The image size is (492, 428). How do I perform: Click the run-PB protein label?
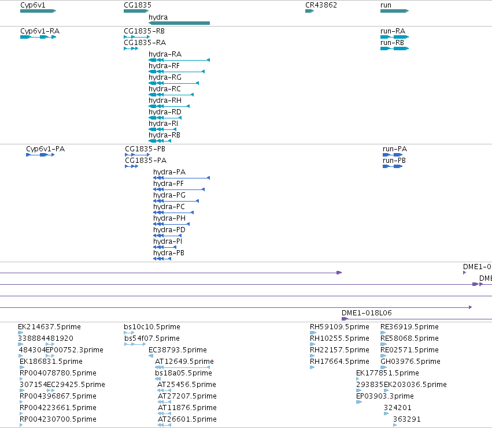(x=394, y=161)
